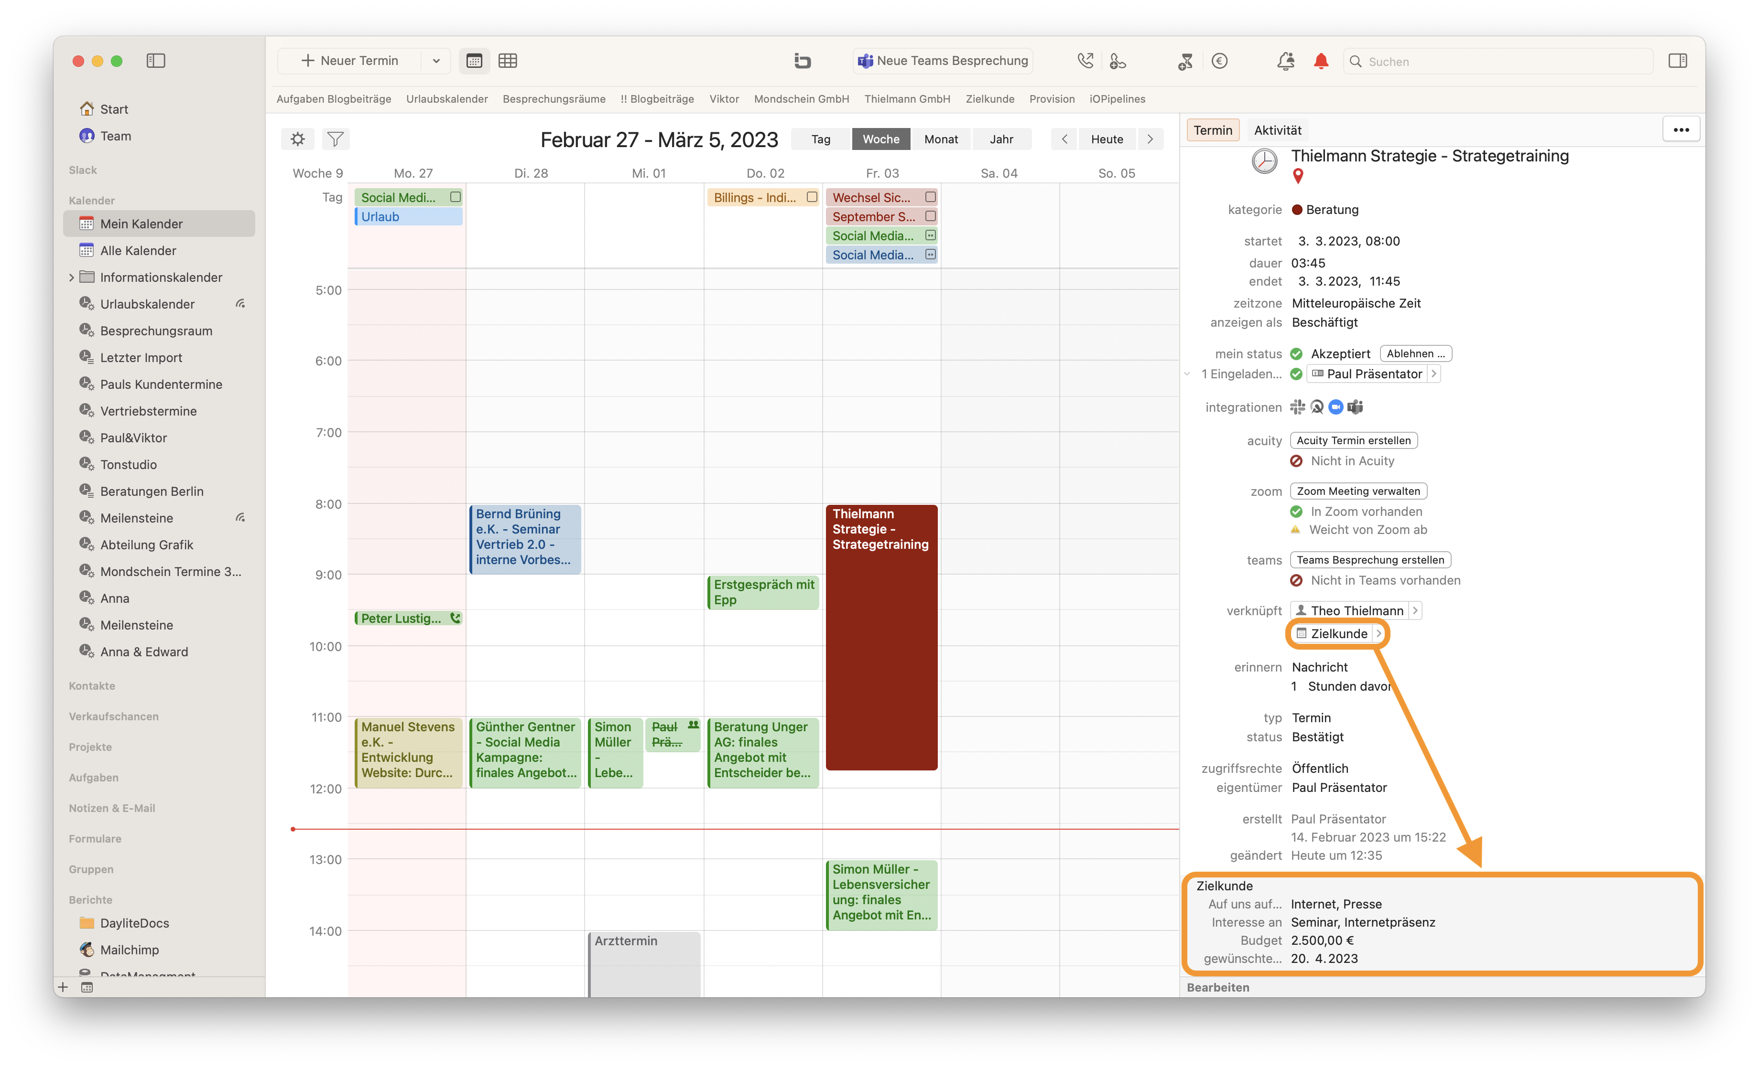Viewport: 1759px width, 1068px height.
Task: Click the Zoom integration icon
Action: 1336,406
